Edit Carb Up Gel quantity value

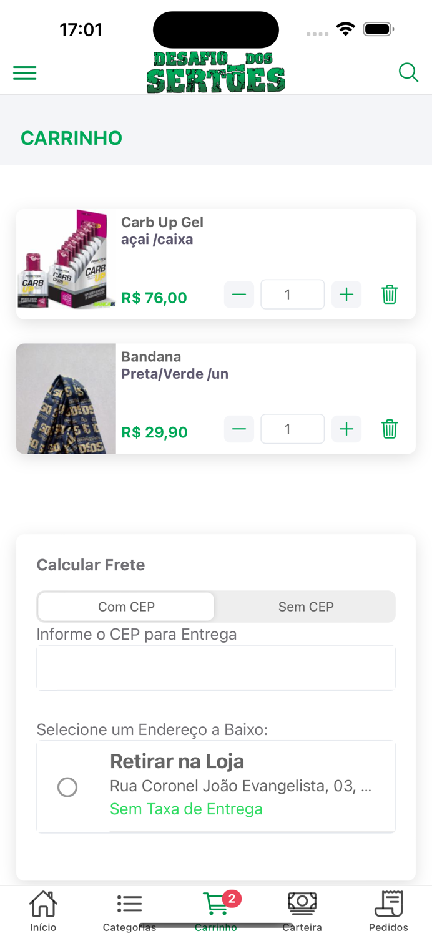[293, 294]
